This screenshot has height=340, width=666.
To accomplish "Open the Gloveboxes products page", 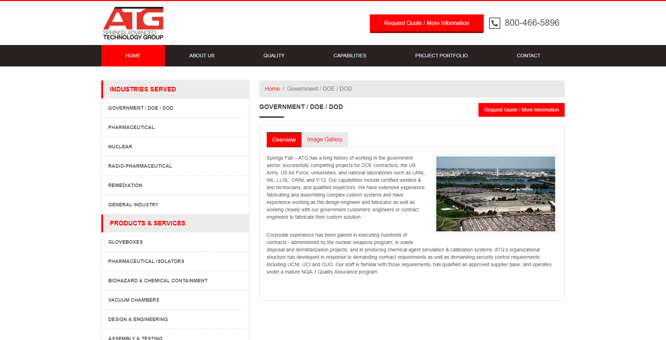I will [125, 242].
